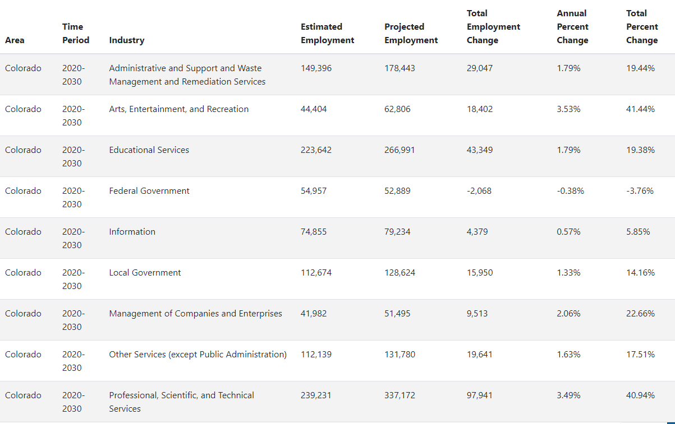Viewport: 675px width, 424px height.
Task: Select employment change value 29,047
Action: pyautogui.click(x=480, y=68)
